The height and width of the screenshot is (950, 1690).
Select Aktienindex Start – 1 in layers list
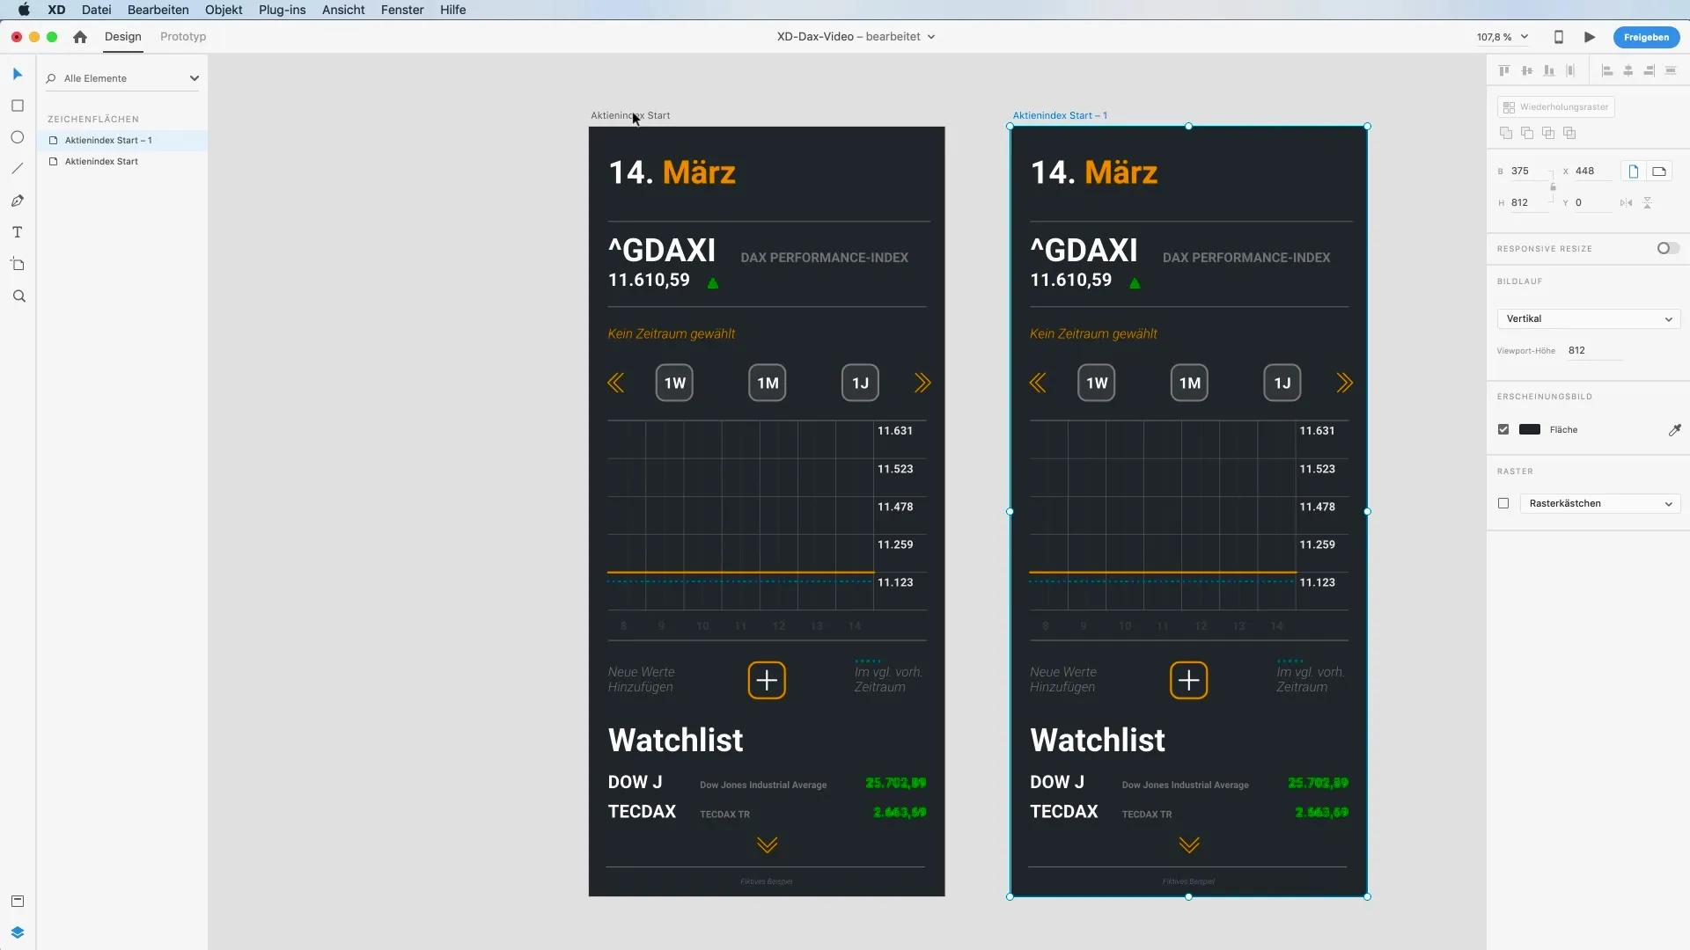click(x=122, y=141)
